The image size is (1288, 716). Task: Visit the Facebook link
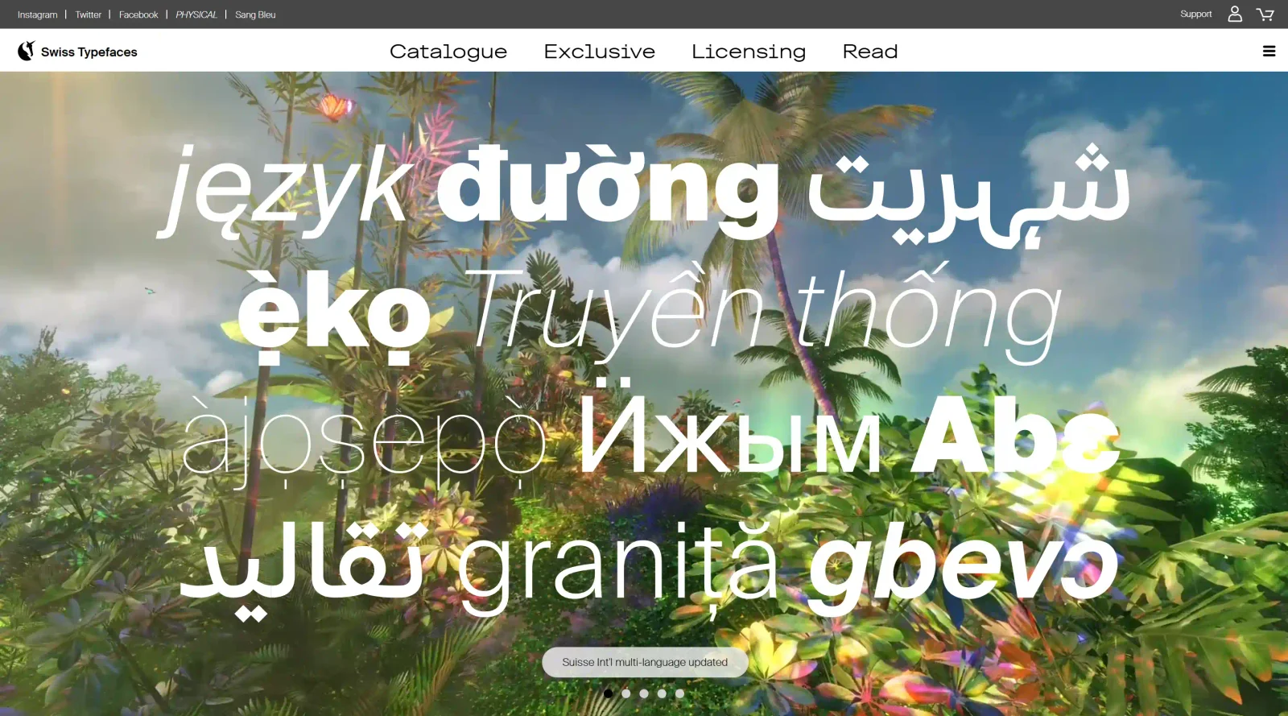coord(138,14)
